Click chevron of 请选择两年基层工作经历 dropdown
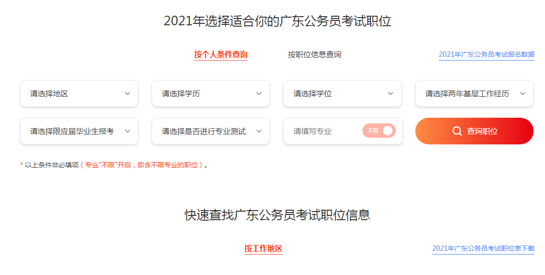The image size is (545, 275). tap(523, 93)
